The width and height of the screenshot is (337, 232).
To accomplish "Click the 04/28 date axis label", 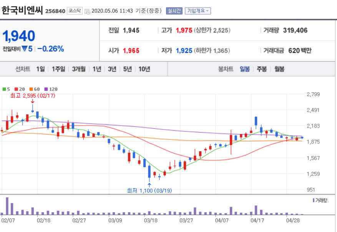I will [x=293, y=220].
